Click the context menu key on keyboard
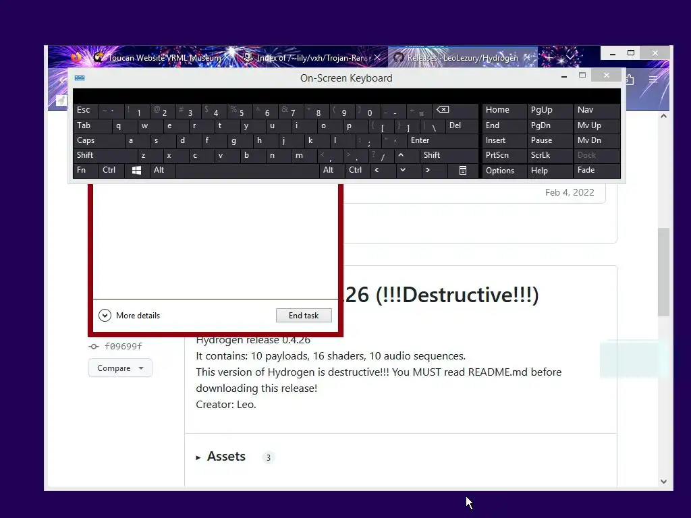Image resolution: width=691 pixels, height=518 pixels. pyautogui.click(x=463, y=170)
